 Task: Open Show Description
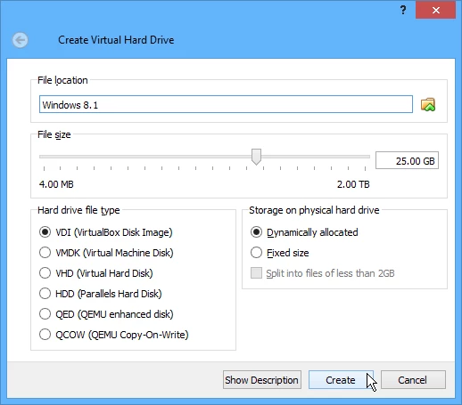[x=262, y=380]
